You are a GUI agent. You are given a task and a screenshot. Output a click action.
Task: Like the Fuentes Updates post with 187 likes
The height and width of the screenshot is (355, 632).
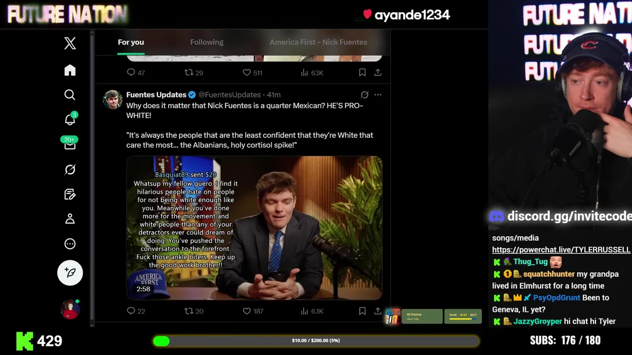click(253, 311)
